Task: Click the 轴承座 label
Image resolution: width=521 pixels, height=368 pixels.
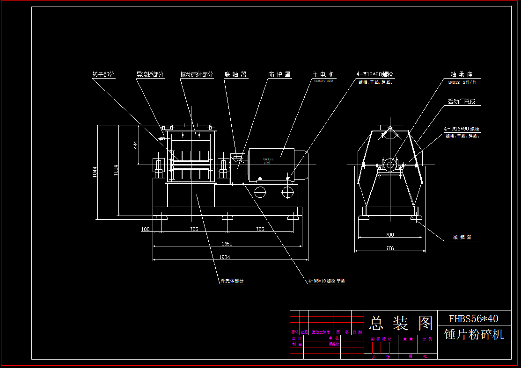Action: tap(462, 75)
